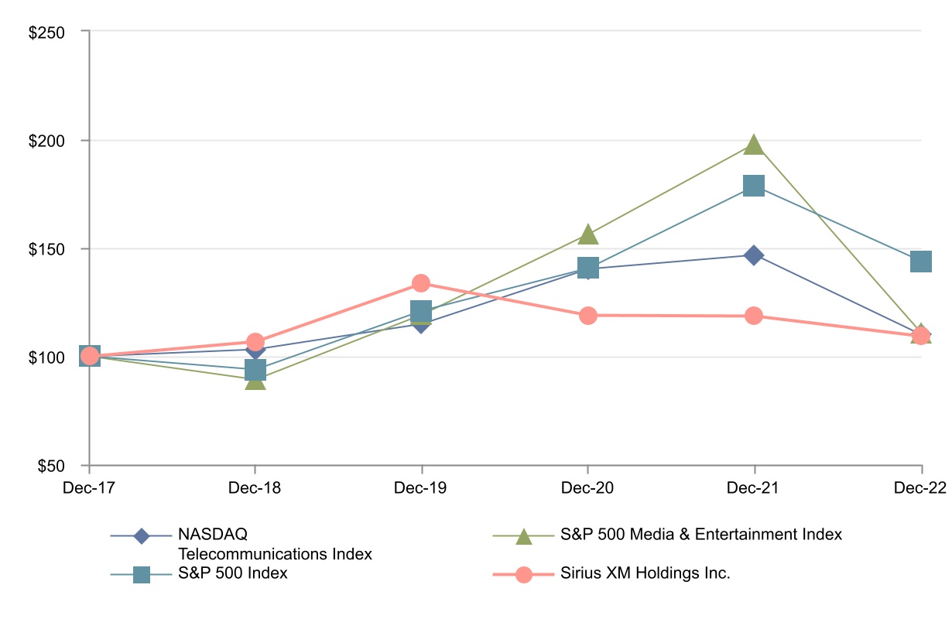Select the Sirius XM circle marker at Dec-20
This screenshot has height=619, width=952.
[x=587, y=315]
